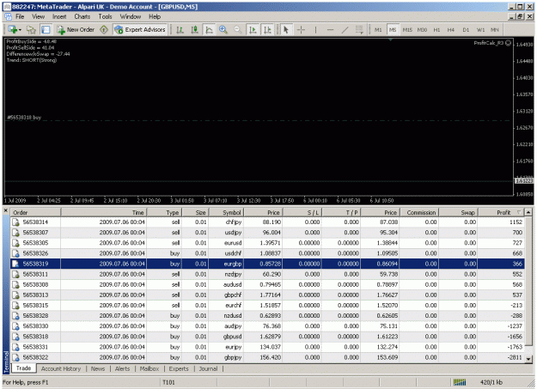
Task: Click the New Order button
Action: pos(76,30)
